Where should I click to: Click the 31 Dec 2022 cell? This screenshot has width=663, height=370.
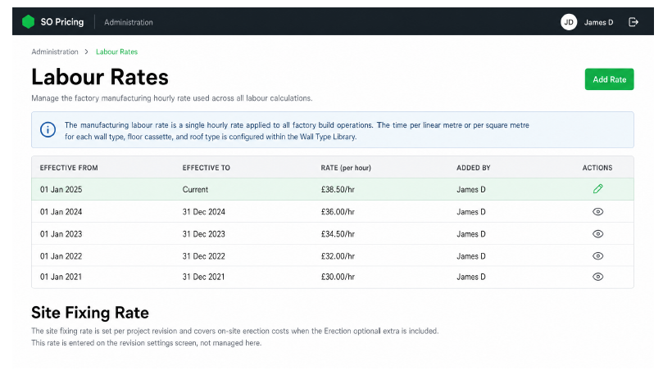point(204,256)
